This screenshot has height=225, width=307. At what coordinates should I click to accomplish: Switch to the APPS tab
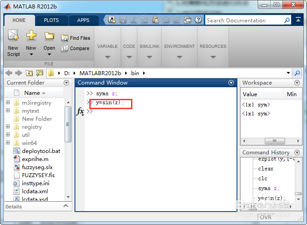click(83, 20)
